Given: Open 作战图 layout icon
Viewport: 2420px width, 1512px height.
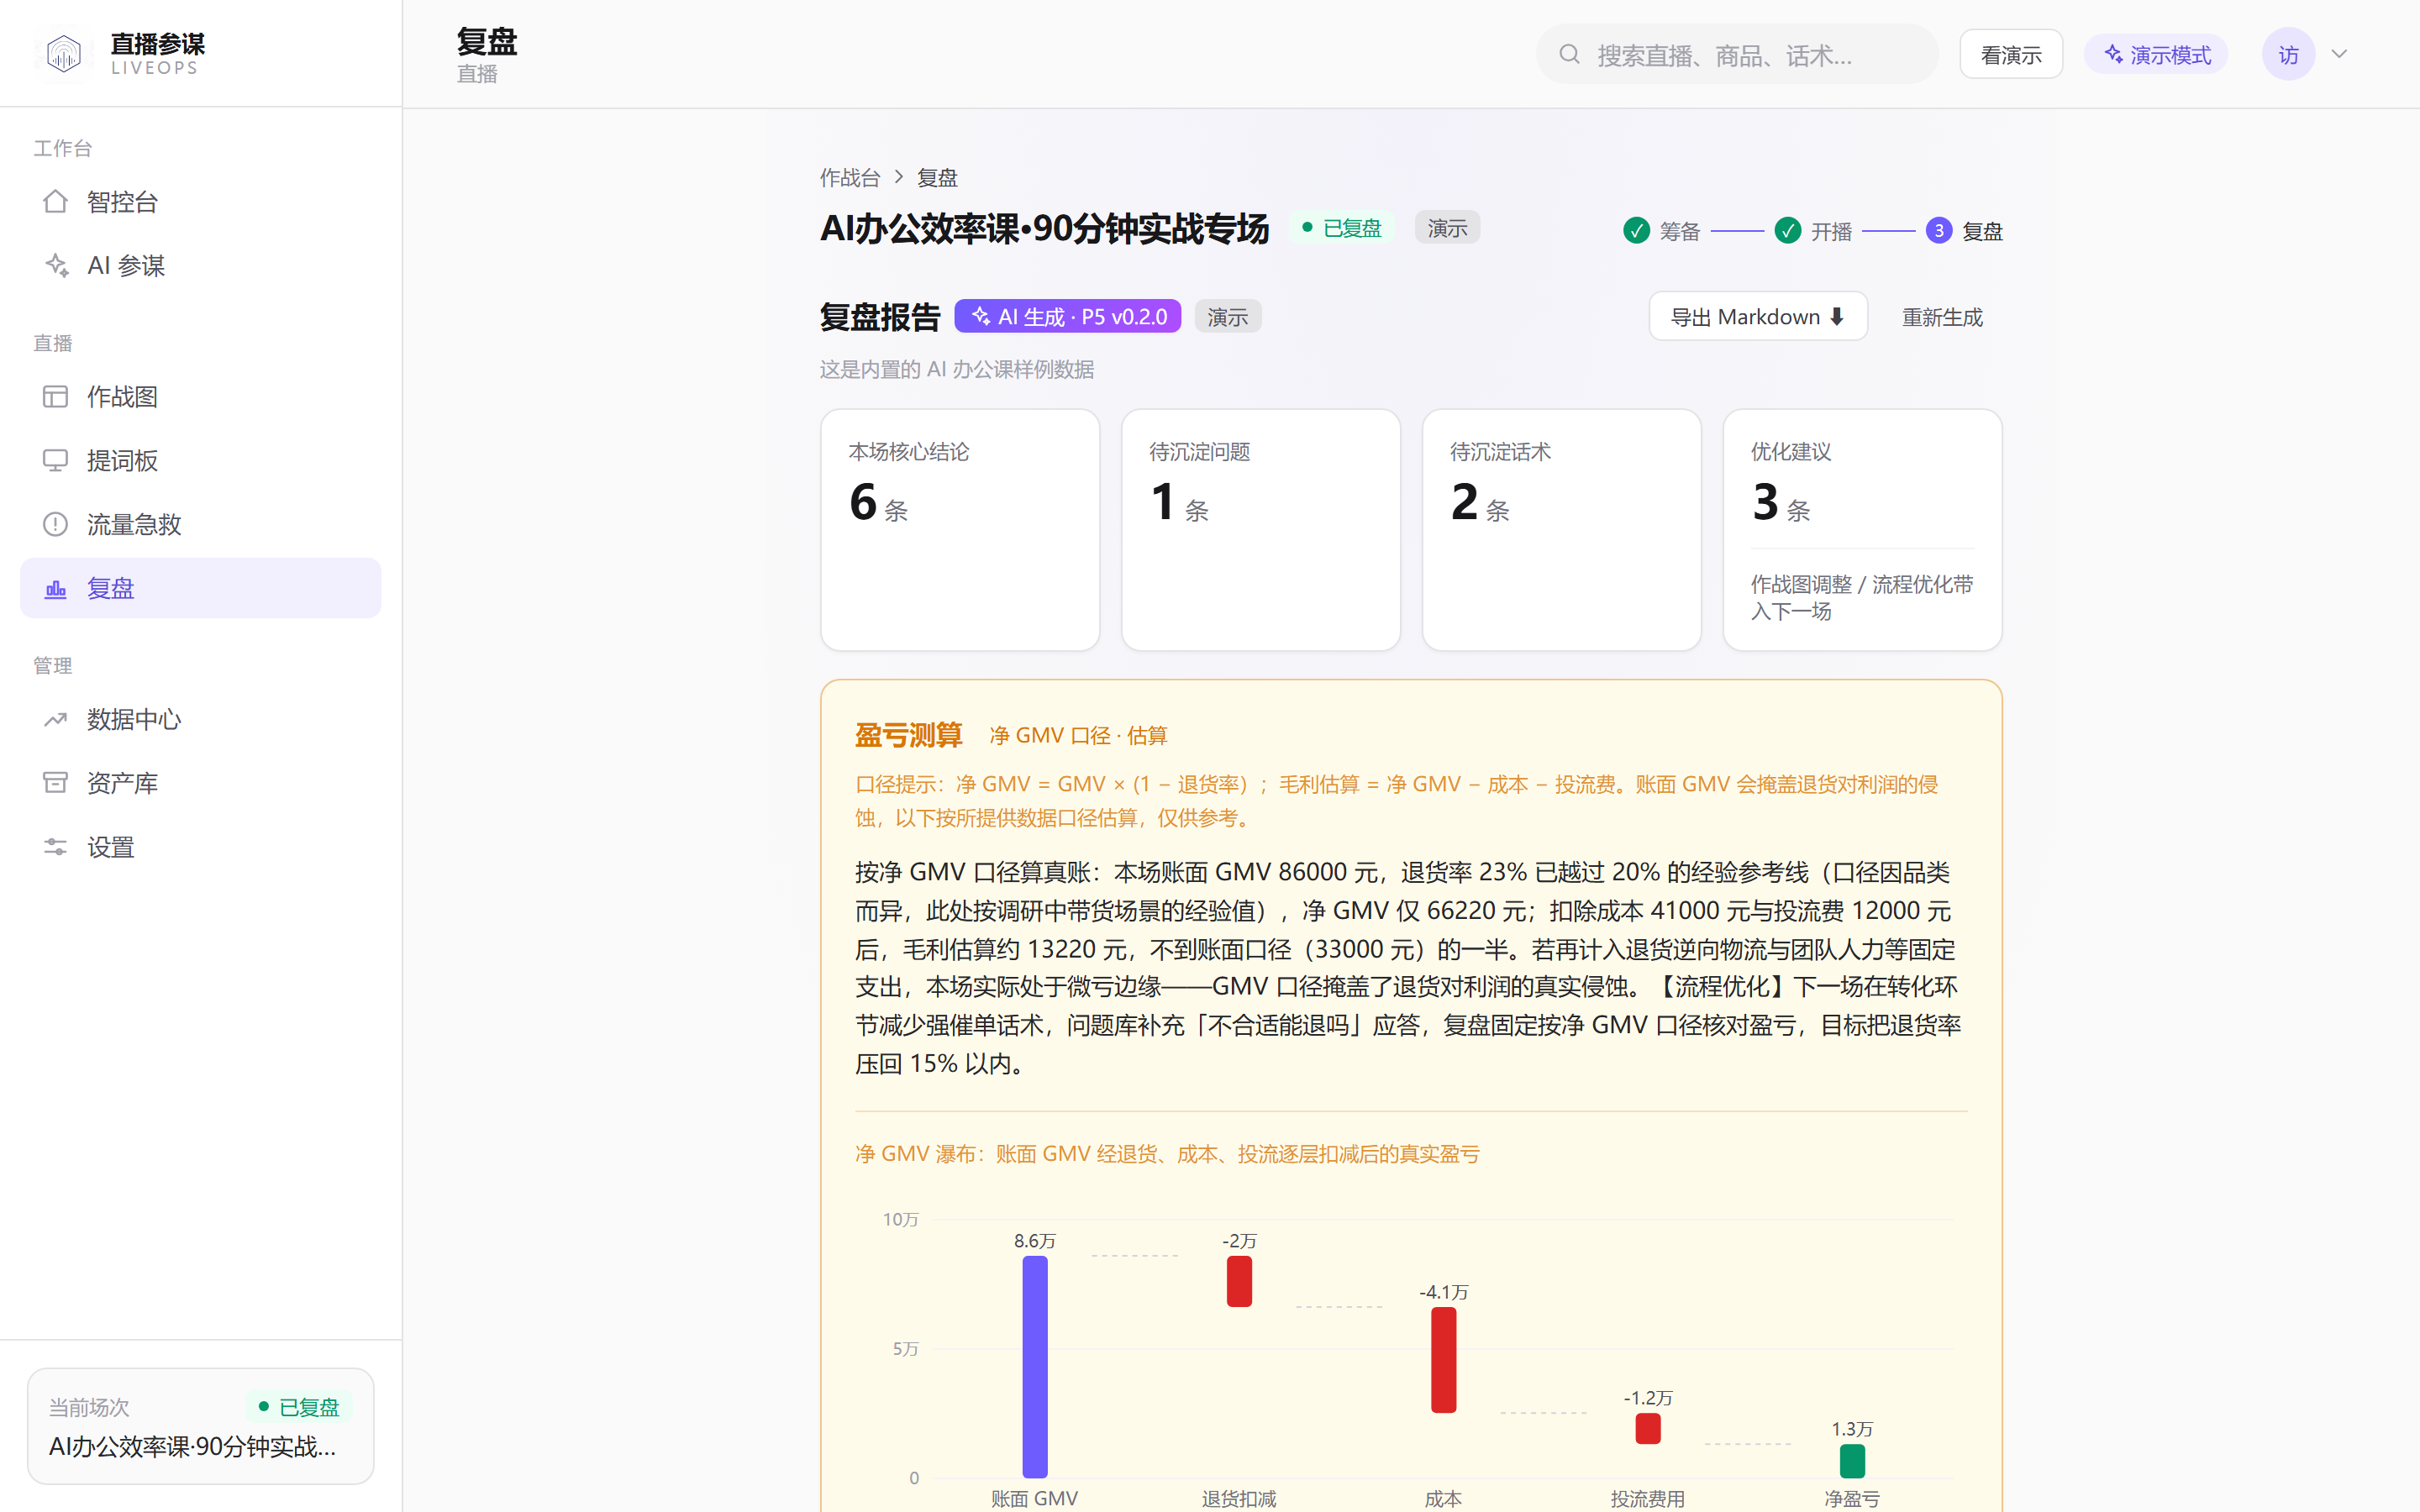Looking at the screenshot, I should [56, 397].
